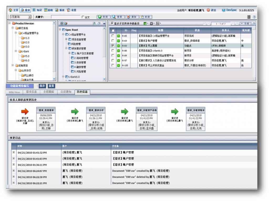The height and width of the screenshot is (201, 269).
Task: Open the 知识 knowledge section icon
Action: (x=34, y=10)
